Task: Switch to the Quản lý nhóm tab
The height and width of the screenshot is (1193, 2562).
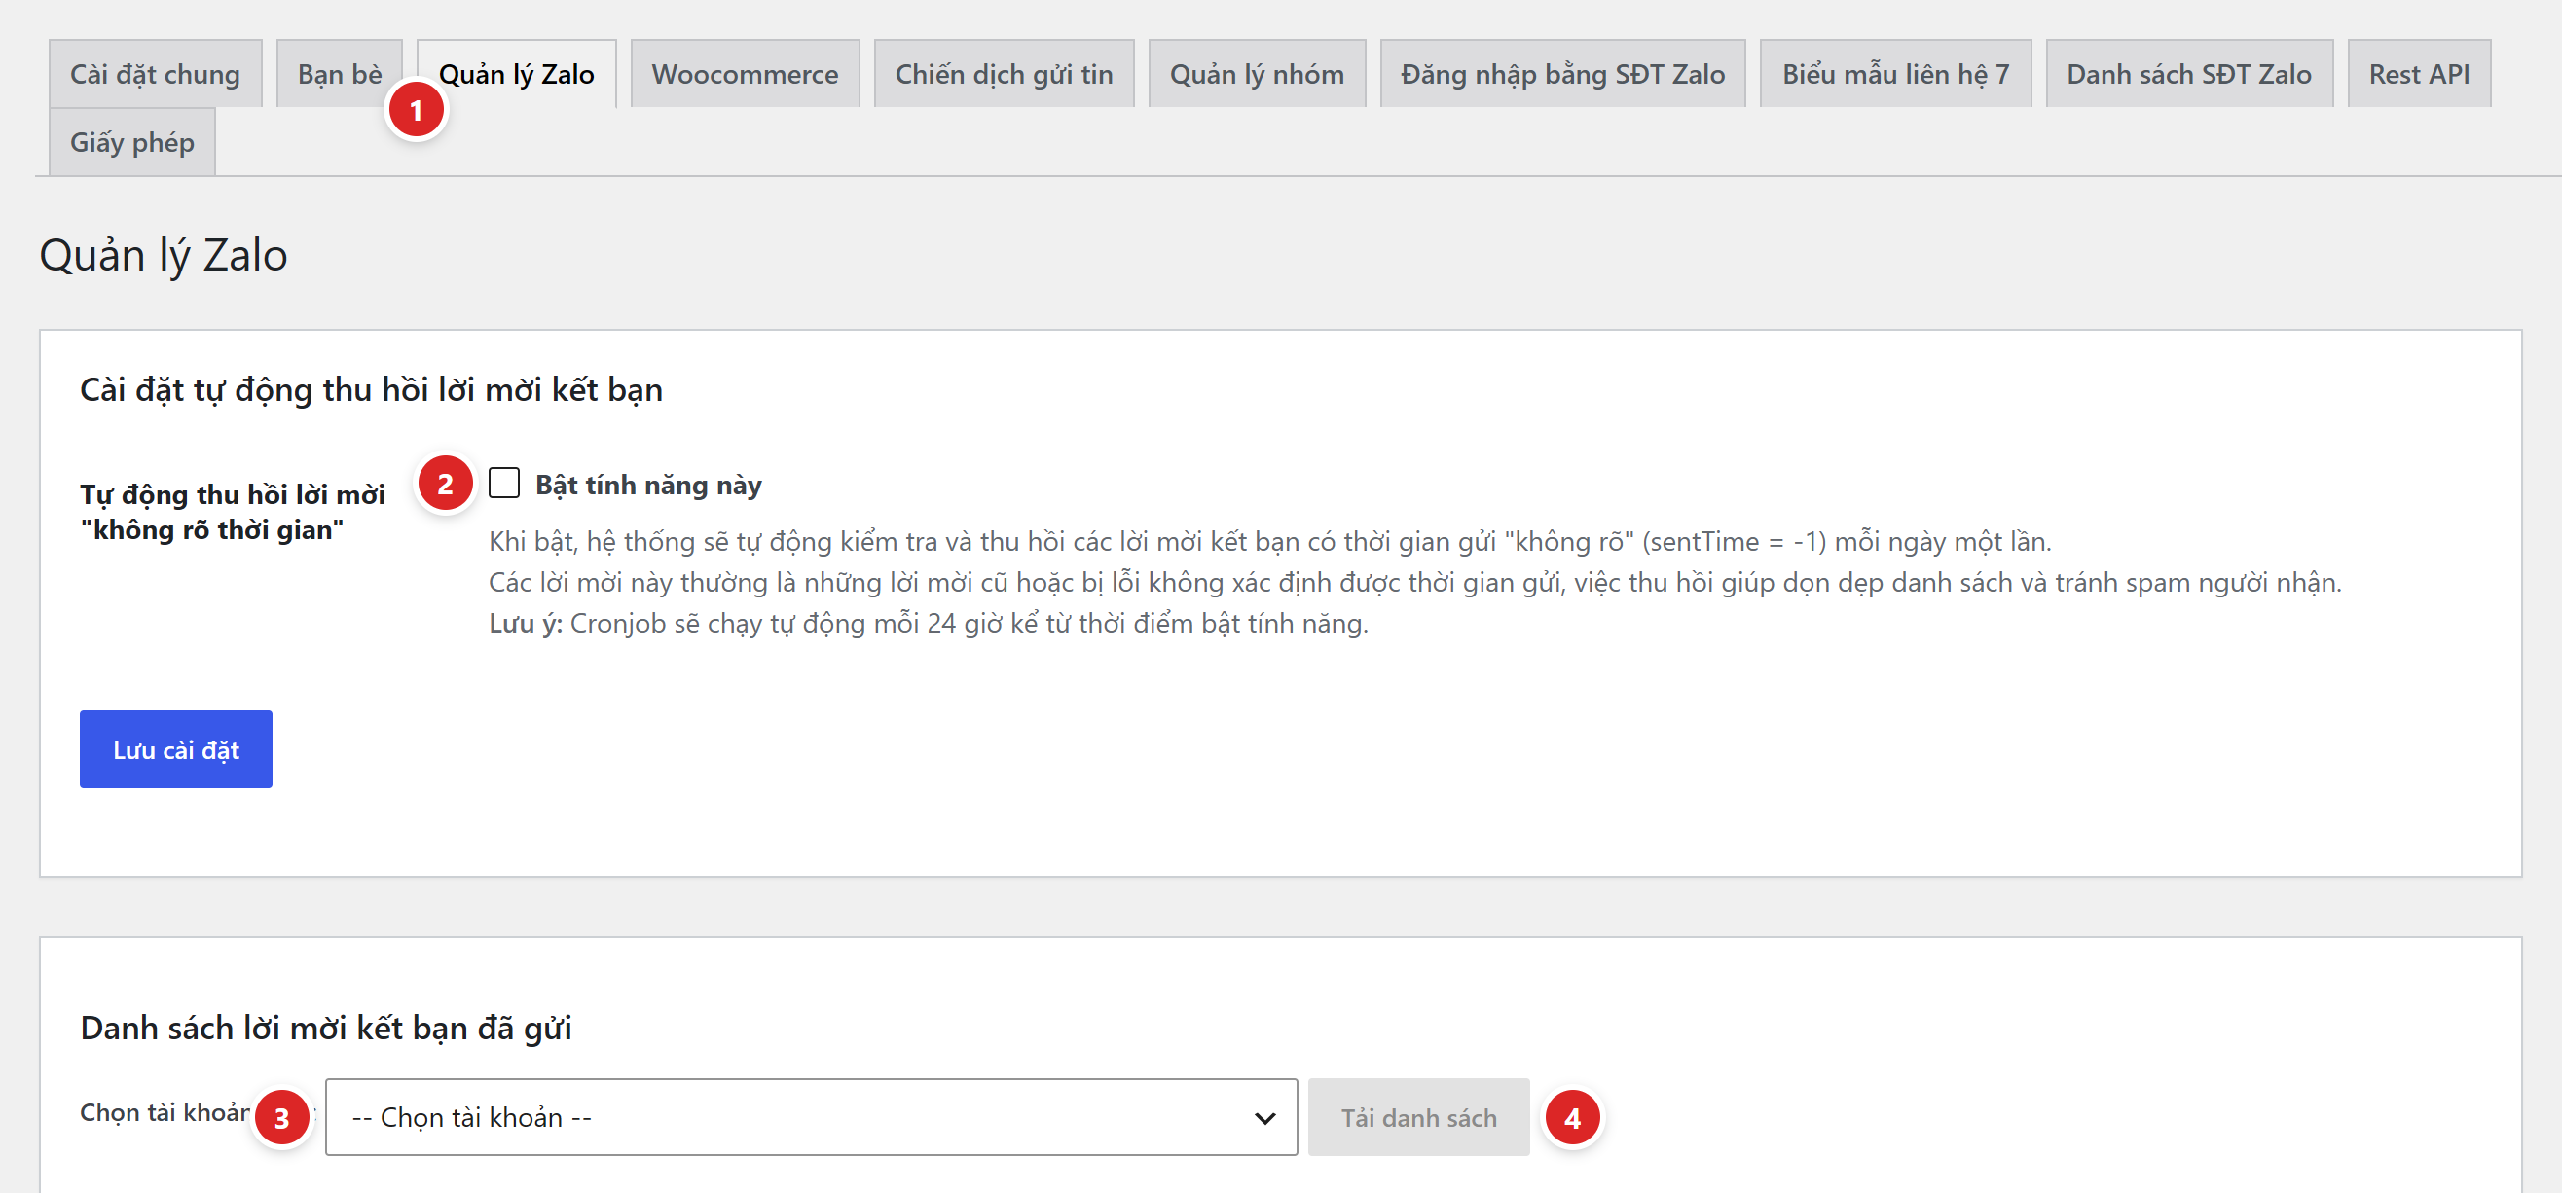Action: tap(1257, 74)
